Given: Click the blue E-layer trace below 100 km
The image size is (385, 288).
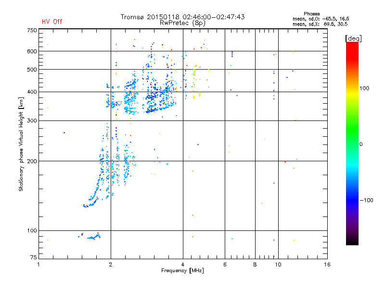Looking at the screenshot, I should coord(93,237).
